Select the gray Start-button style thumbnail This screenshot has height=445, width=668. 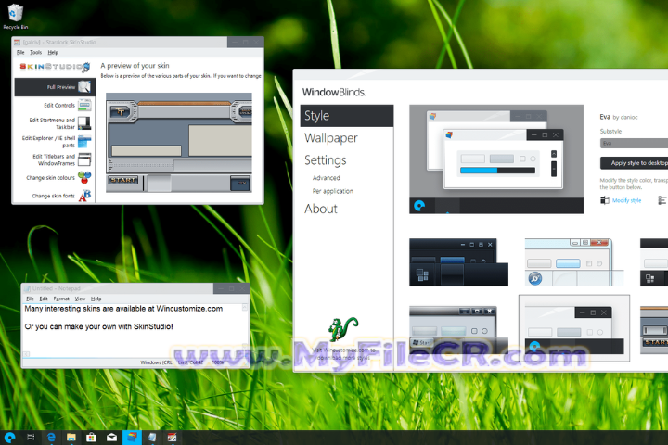point(459,330)
